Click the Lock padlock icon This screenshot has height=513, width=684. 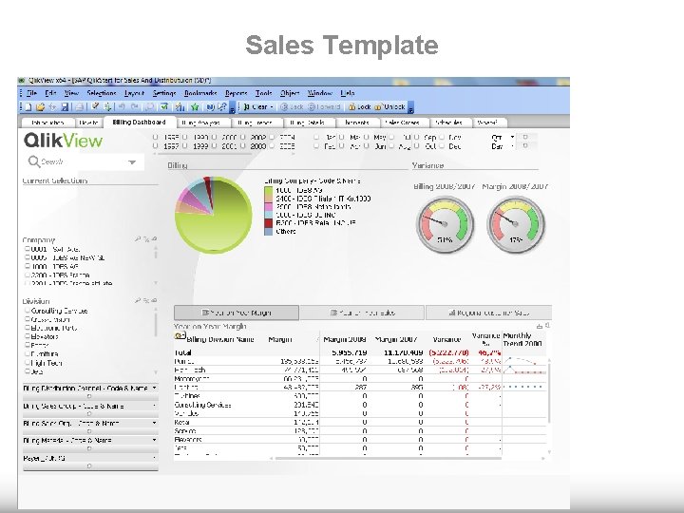[351, 106]
